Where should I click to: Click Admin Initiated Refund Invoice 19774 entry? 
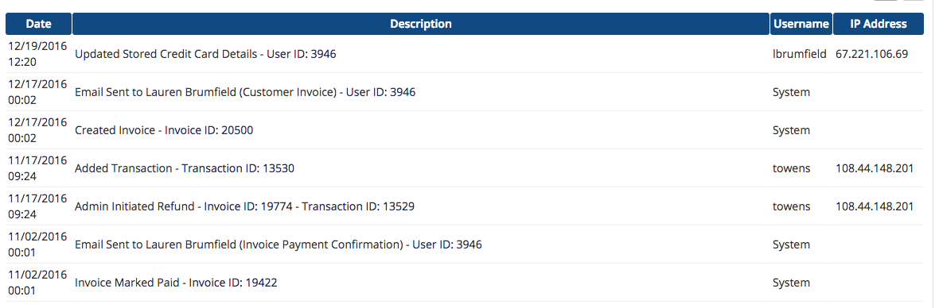(244, 206)
